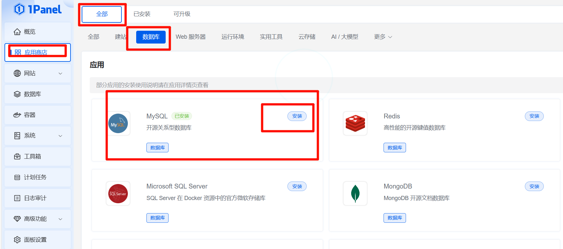Open the 概览 home icon
The height and width of the screenshot is (249, 563).
[17, 32]
